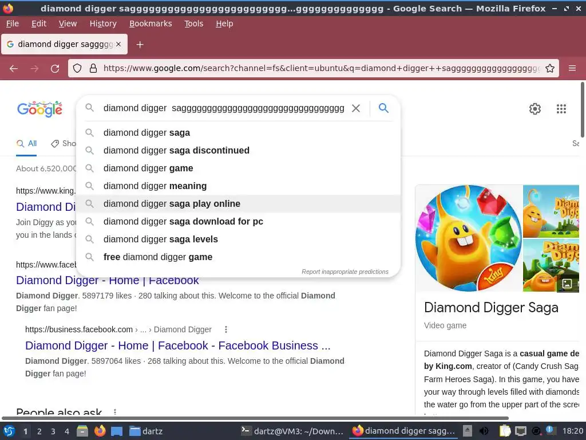
Task: Open 'Diamond Digger - Home | Facebook' result
Action: 108,280
